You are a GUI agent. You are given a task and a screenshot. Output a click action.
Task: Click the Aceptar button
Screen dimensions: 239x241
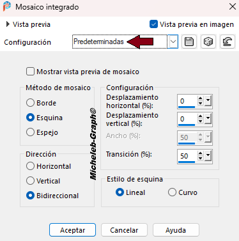click(72, 230)
